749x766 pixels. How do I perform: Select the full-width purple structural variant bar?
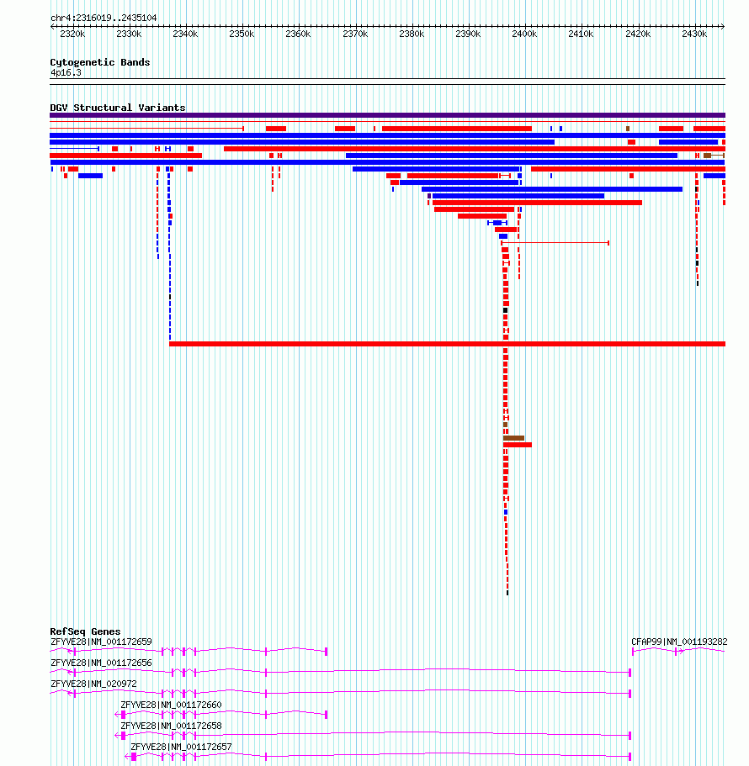tap(387, 115)
